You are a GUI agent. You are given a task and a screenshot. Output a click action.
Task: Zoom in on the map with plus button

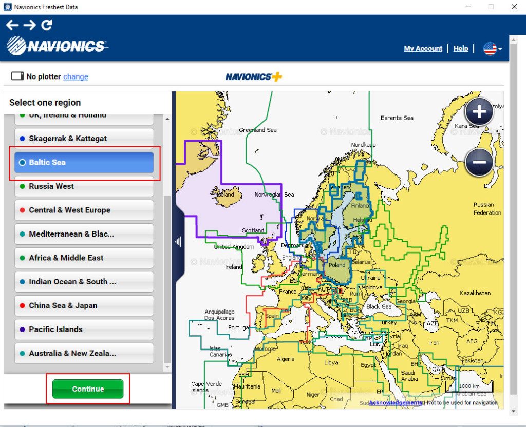[479, 112]
